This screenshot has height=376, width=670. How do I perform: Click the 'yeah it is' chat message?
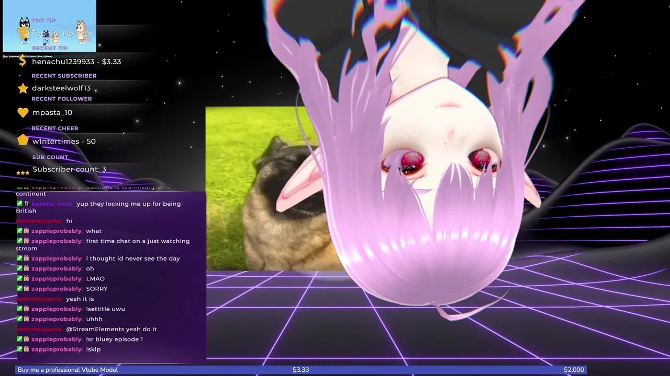pyautogui.click(x=80, y=299)
